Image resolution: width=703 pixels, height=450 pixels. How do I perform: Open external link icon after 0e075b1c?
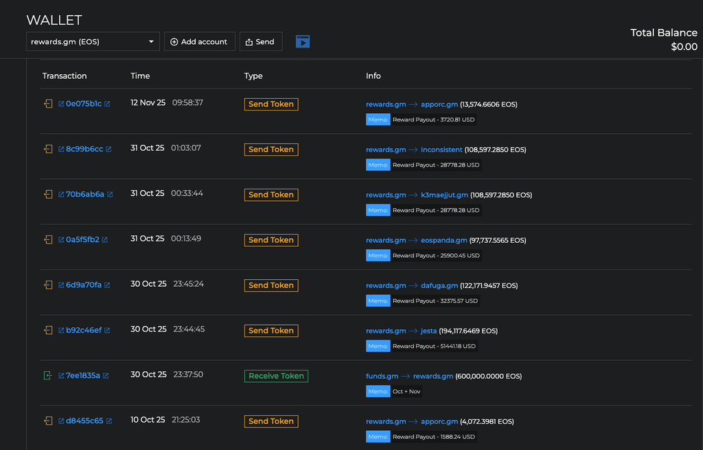pyautogui.click(x=107, y=104)
